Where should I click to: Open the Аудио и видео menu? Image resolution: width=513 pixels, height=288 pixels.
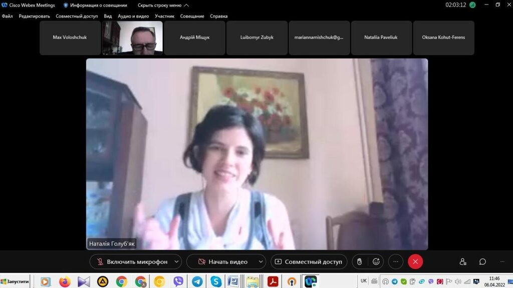[133, 16]
